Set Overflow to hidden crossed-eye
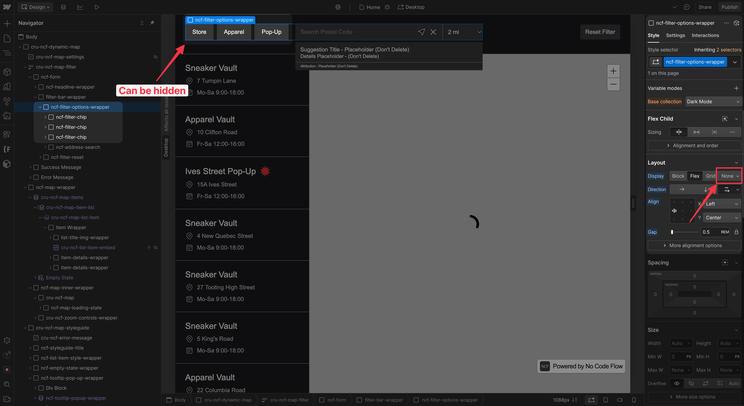The height and width of the screenshot is (406, 744). coord(691,383)
